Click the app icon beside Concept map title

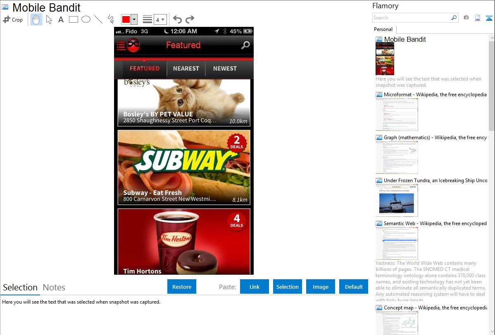[379, 307]
